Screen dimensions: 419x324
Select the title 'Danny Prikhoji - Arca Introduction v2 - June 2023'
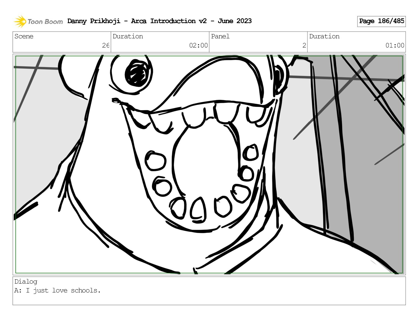coord(159,21)
